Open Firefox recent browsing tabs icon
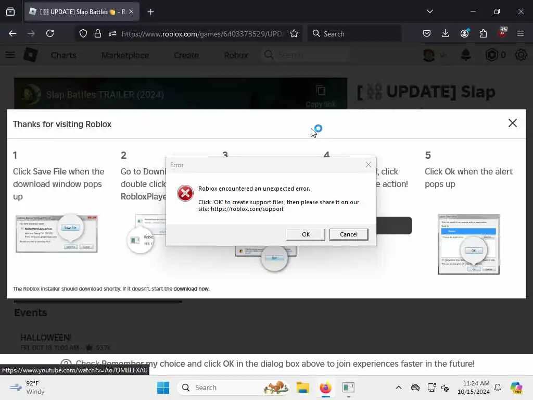 click(x=10, y=12)
